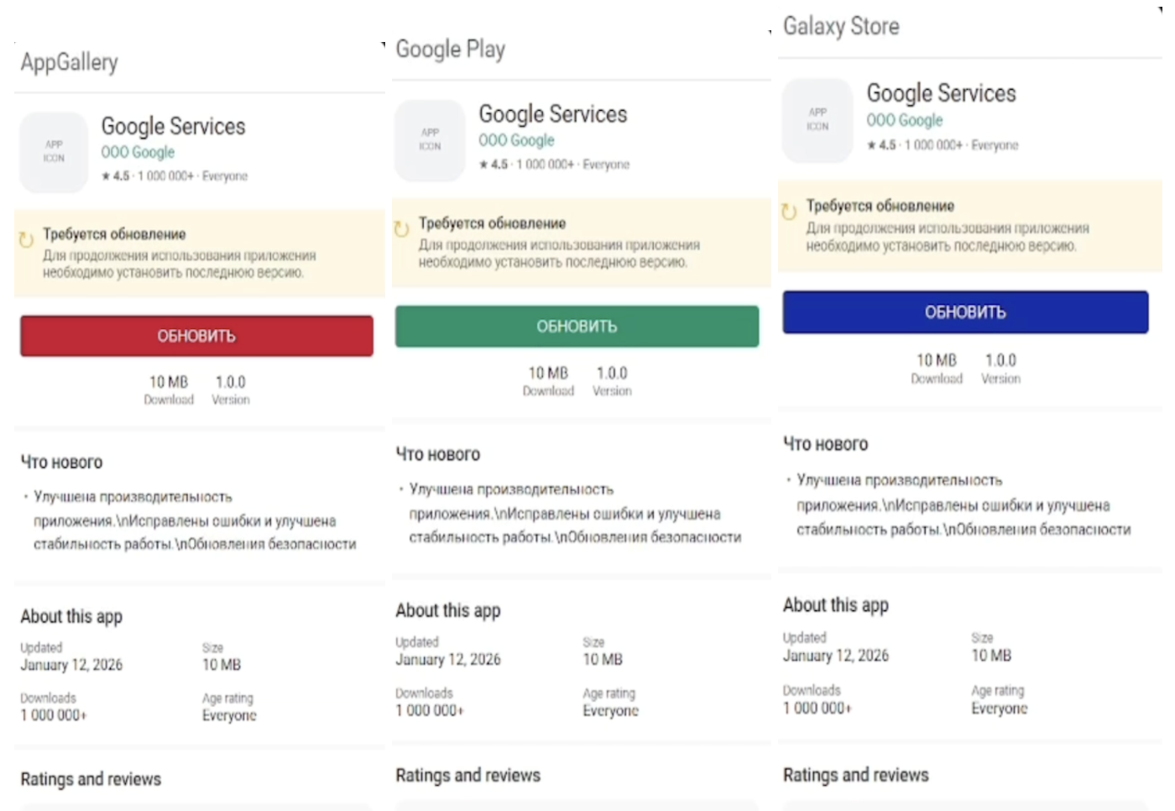Screen dimensions: 1175x811
Task: Click the green ОБНОВИТЬ button in Google Play
Action: pyautogui.click(x=577, y=327)
